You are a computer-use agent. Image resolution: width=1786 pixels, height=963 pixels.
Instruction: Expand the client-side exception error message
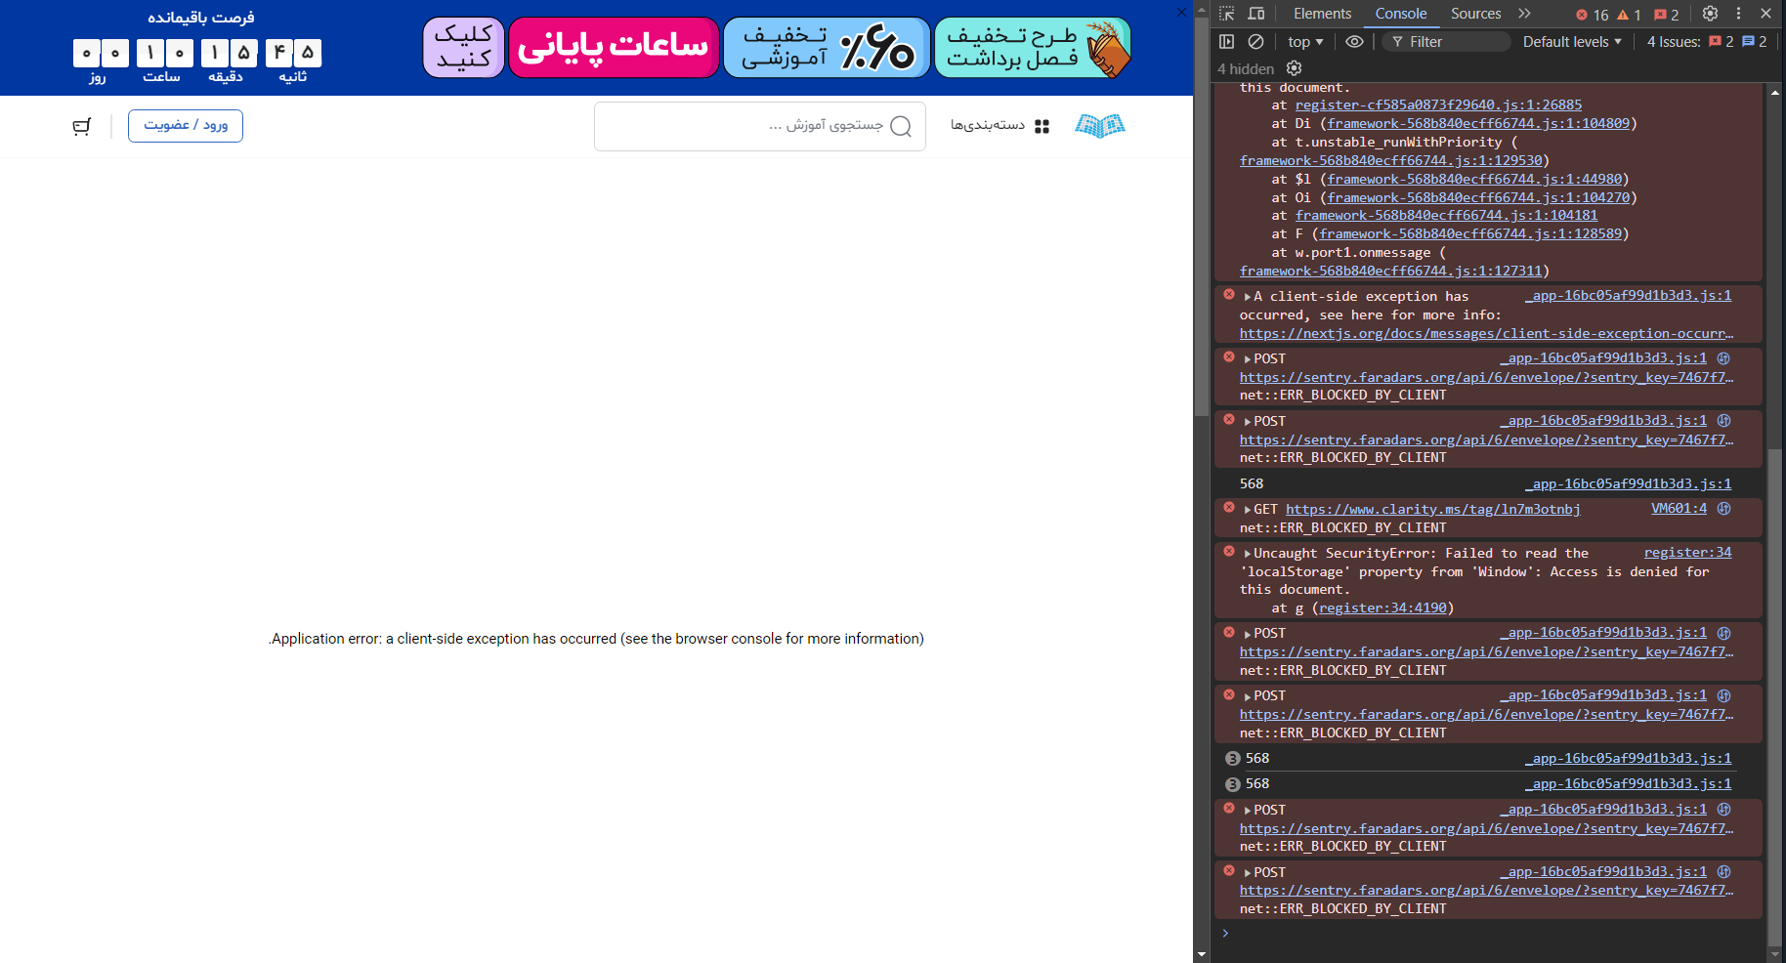click(1248, 296)
